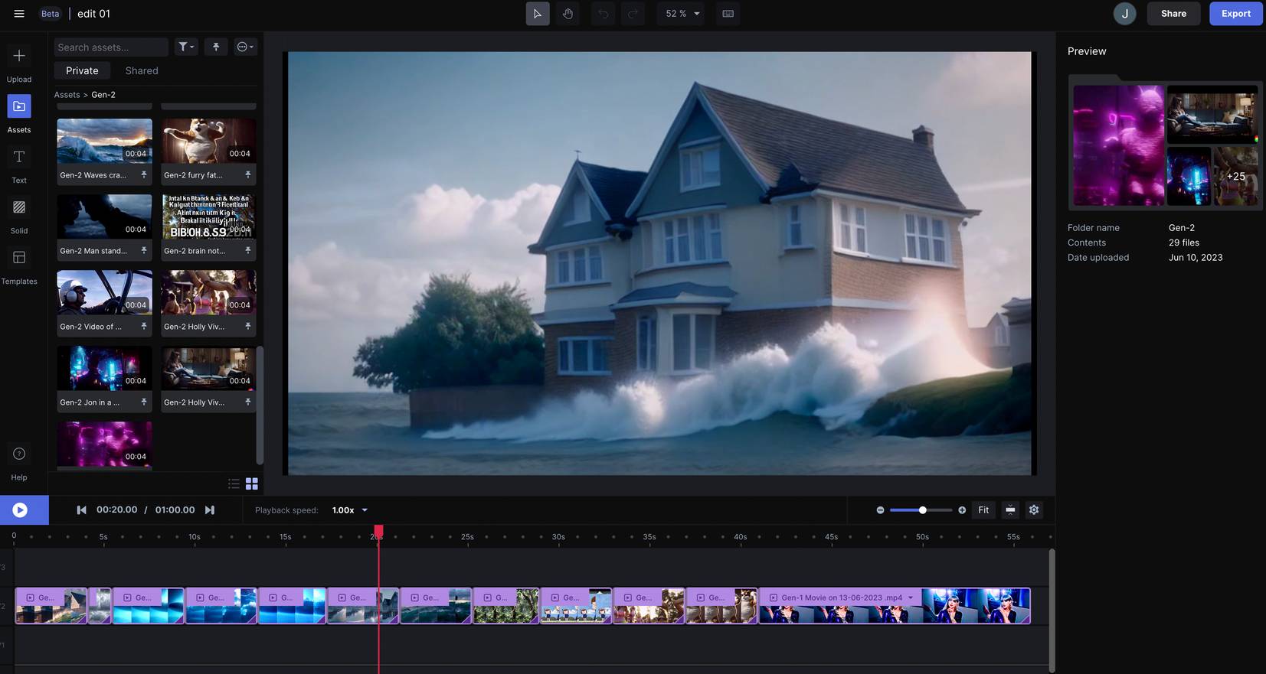Click the Share button

tap(1173, 14)
